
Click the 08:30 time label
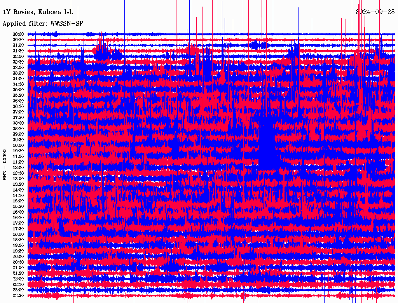[x=18, y=129]
